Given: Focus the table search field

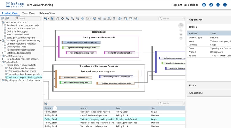Looking at the screenshot, I should click(x=171, y=103).
